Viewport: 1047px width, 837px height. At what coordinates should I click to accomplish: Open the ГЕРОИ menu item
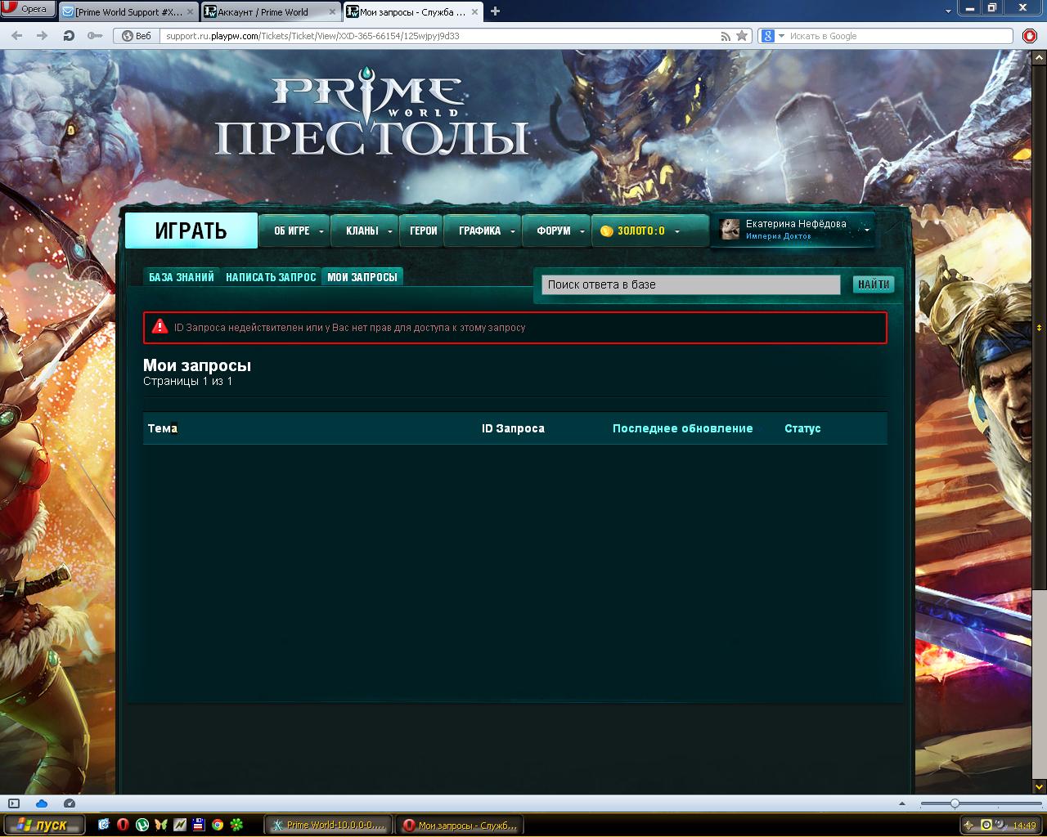pyautogui.click(x=423, y=231)
